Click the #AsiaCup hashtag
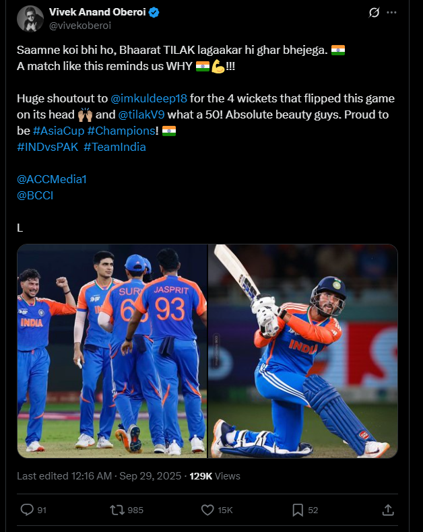423x532 pixels. click(59, 131)
